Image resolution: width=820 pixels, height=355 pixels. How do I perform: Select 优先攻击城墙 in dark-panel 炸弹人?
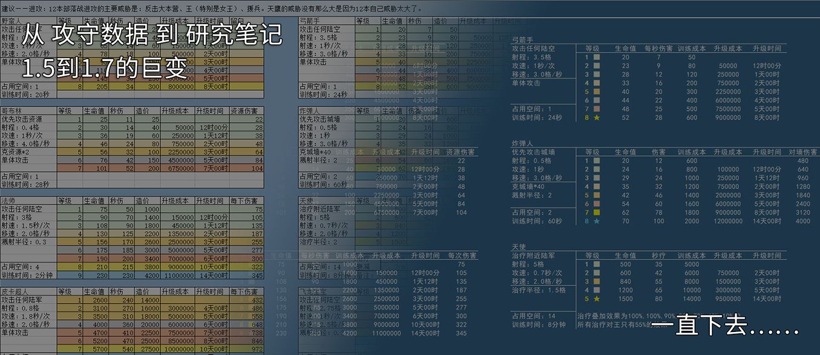click(534, 152)
